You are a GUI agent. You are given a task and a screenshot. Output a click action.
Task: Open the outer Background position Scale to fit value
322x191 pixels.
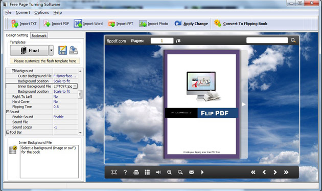click(x=65, y=81)
